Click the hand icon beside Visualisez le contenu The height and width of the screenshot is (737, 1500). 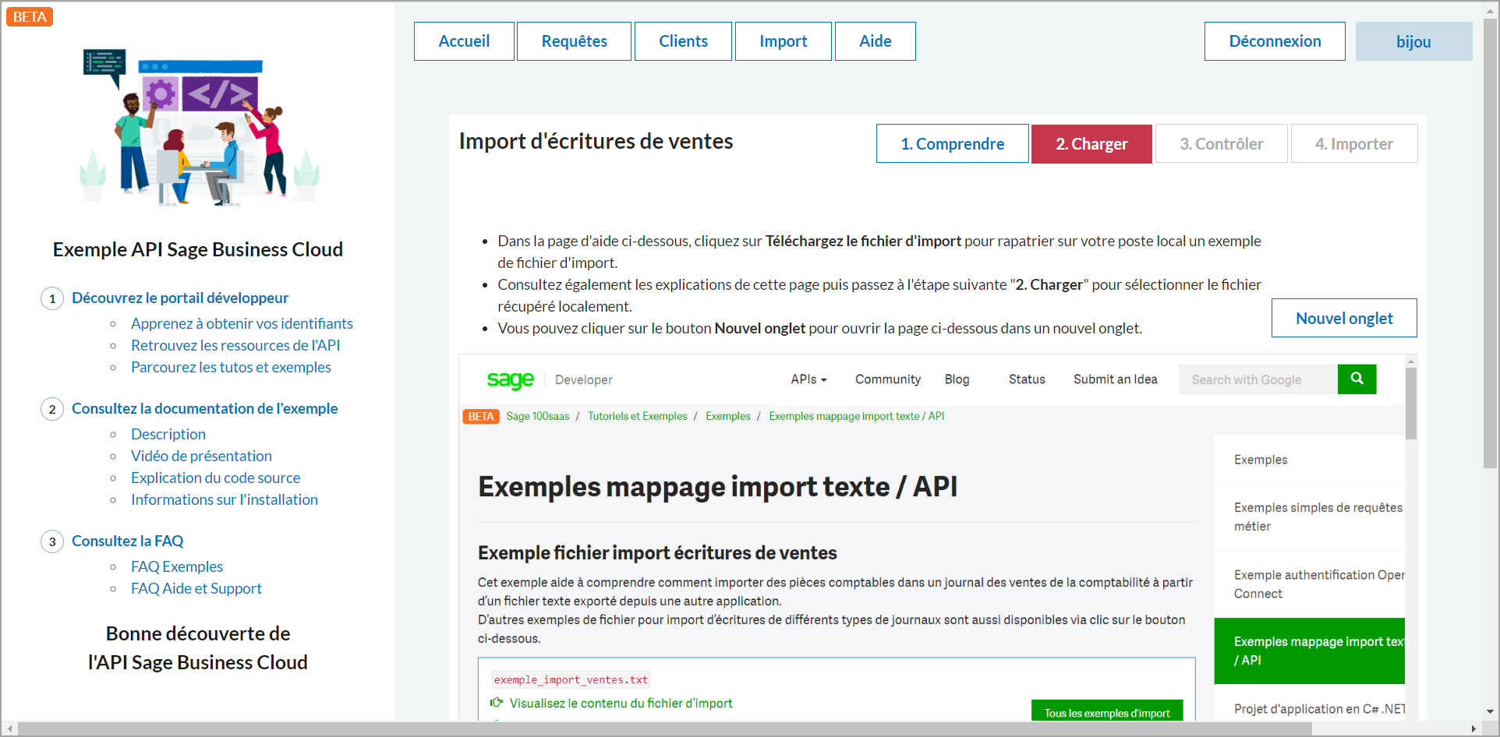pos(497,703)
